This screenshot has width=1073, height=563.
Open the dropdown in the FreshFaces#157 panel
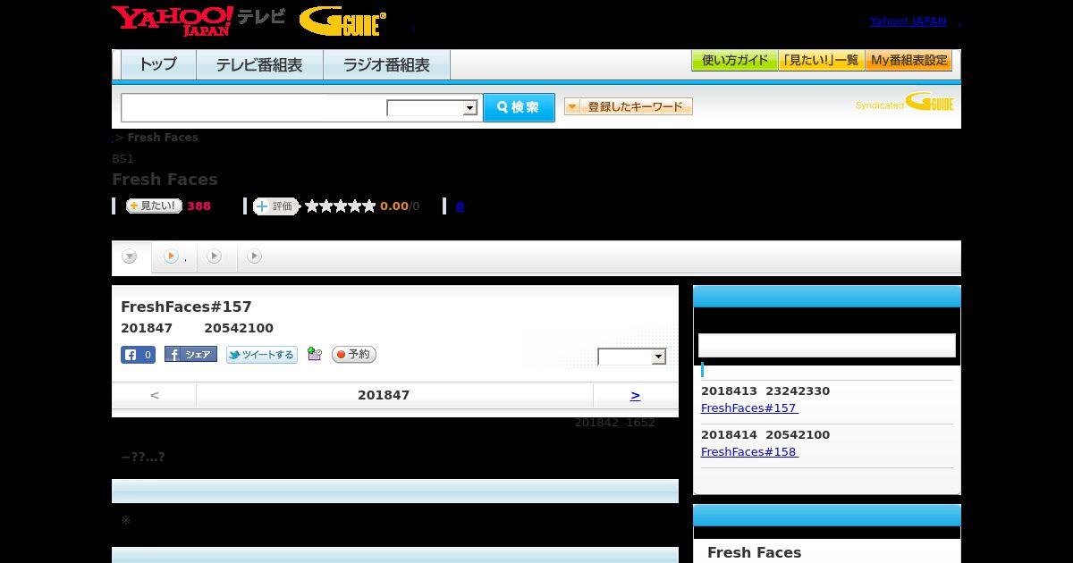632,357
